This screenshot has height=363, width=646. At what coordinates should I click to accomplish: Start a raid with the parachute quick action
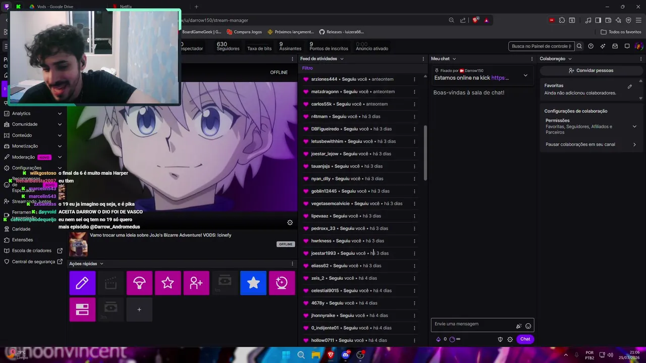click(x=139, y=283)
